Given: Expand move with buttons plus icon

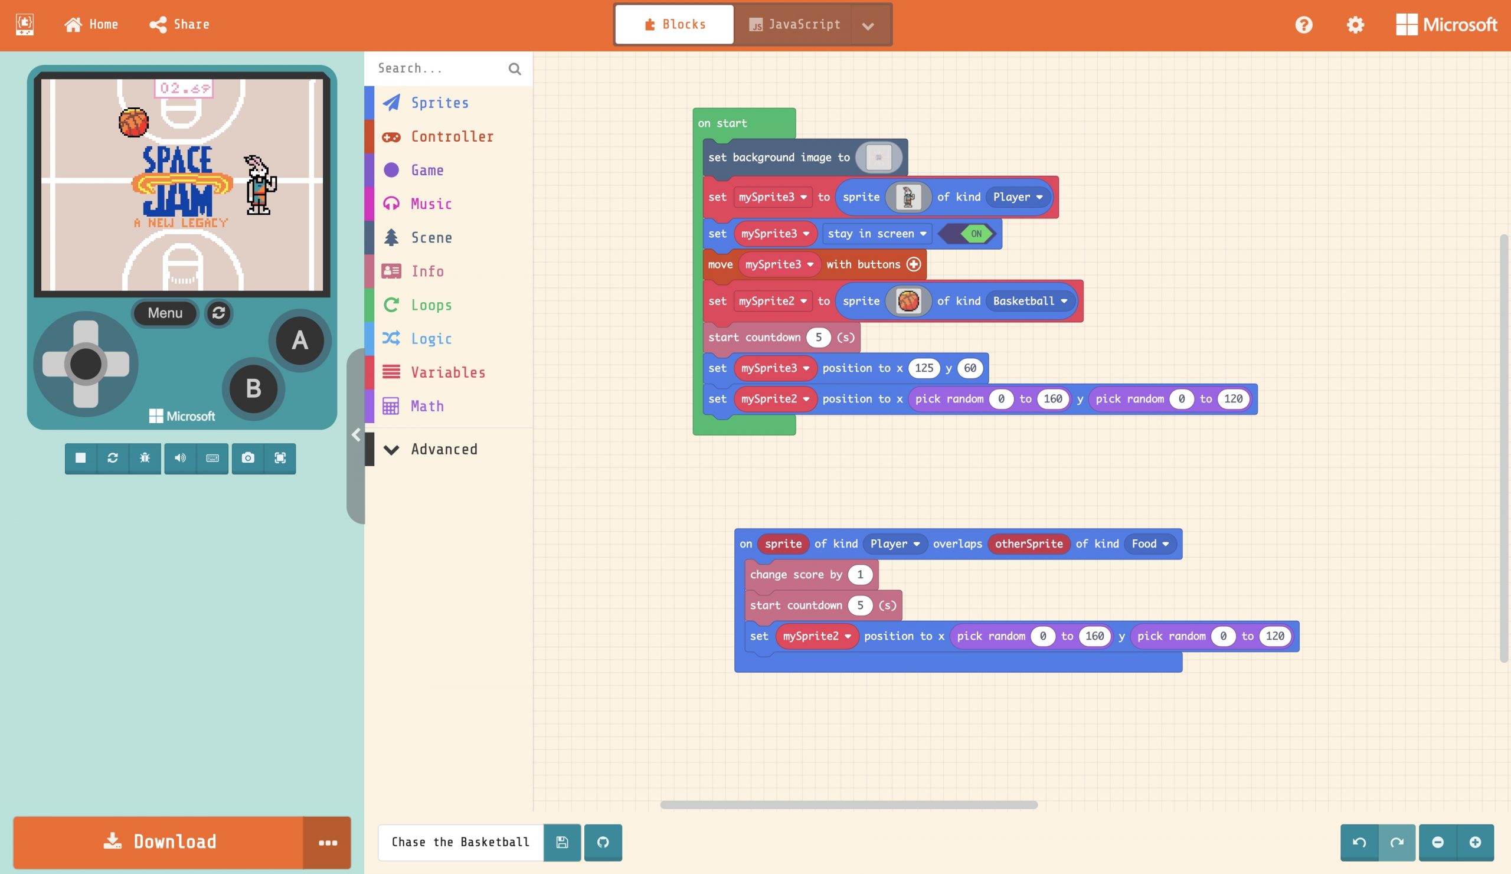Looking at the screenshot, I should click(x=913, y=264).
